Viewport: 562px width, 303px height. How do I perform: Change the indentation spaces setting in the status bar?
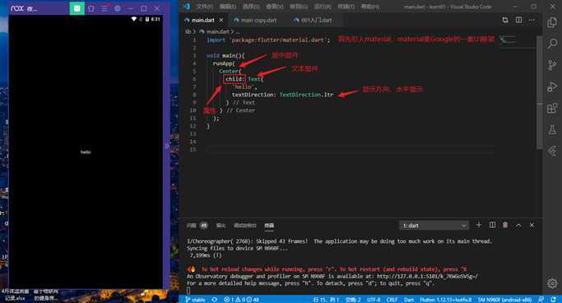coord(353,300)
